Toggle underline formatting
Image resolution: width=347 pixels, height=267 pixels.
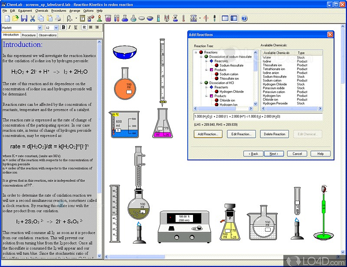click(77, 27)
